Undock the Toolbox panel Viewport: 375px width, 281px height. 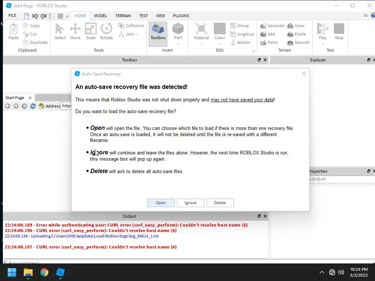259,60
